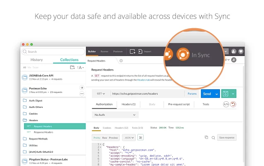This screenshot has height=166, width=264.
Task: Click the Pingdom Status collection icon
Action: (x=25, y=161)
